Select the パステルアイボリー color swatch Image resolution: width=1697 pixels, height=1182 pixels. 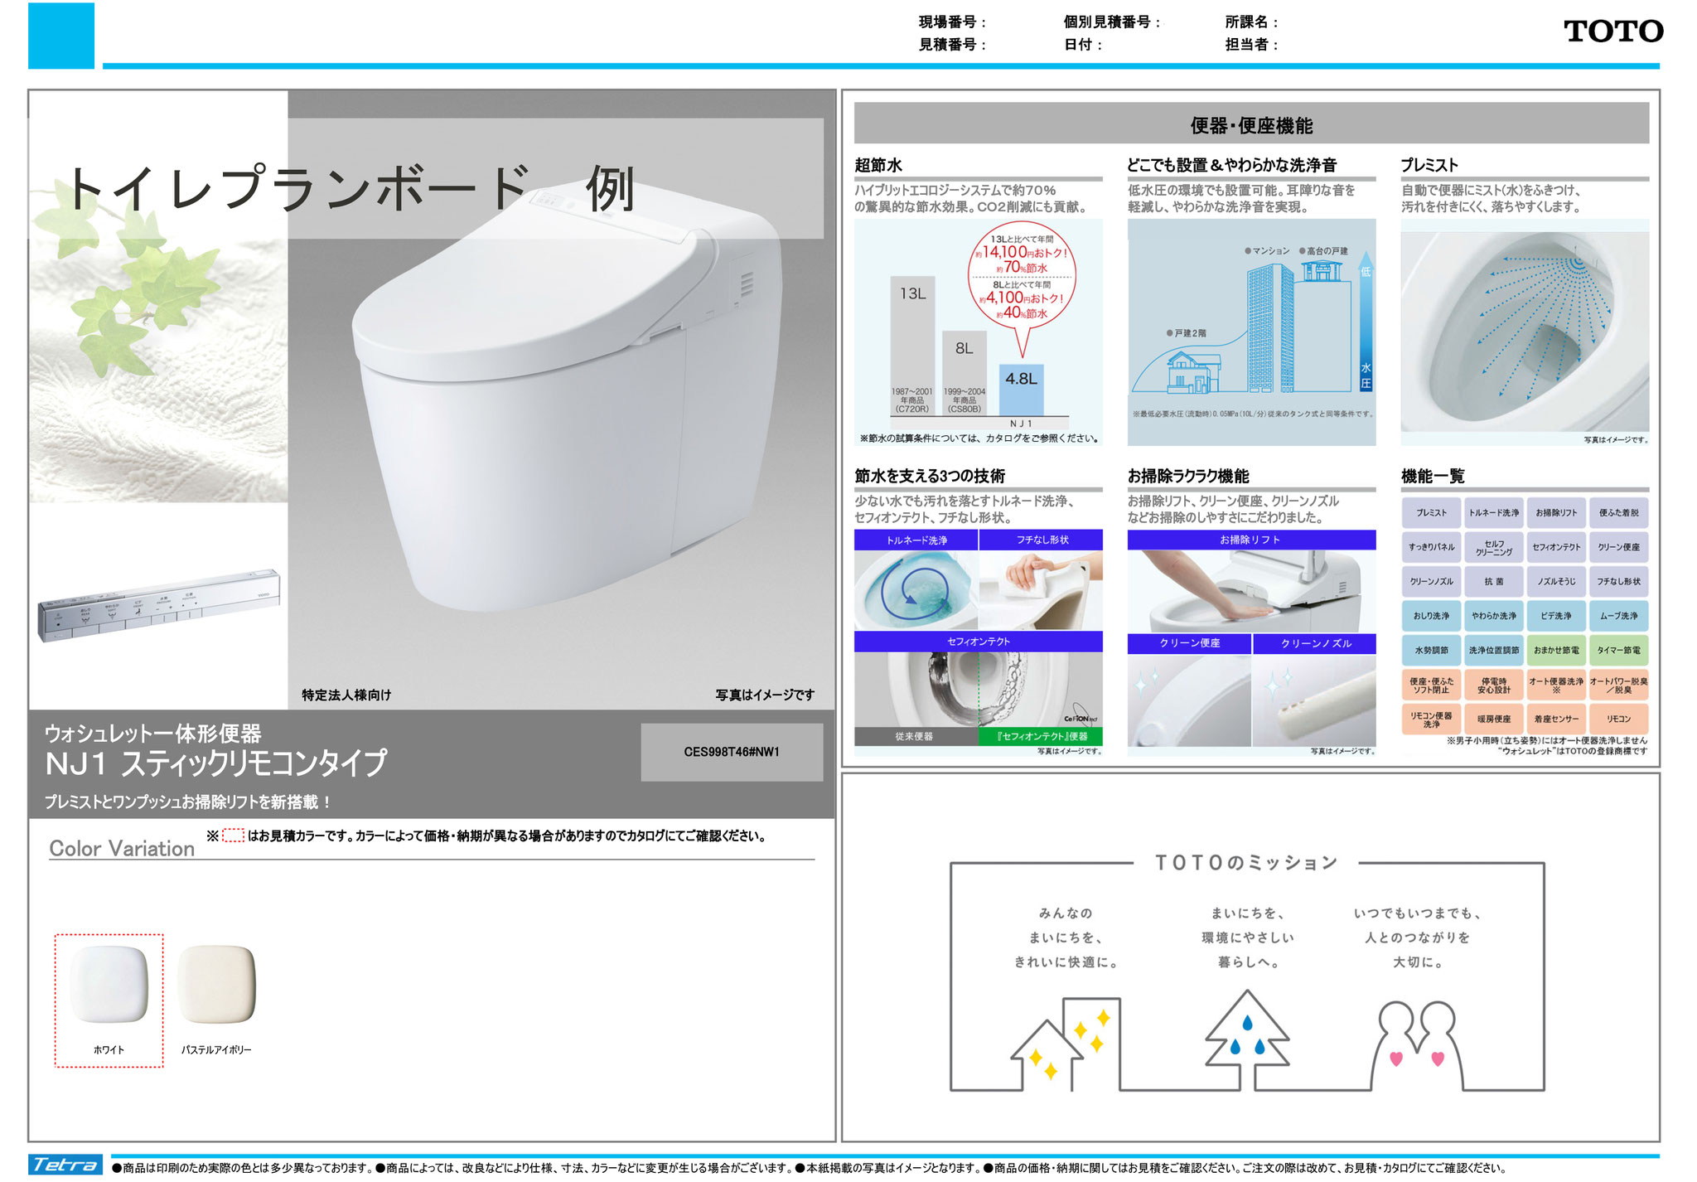(x=216, y=1000)
